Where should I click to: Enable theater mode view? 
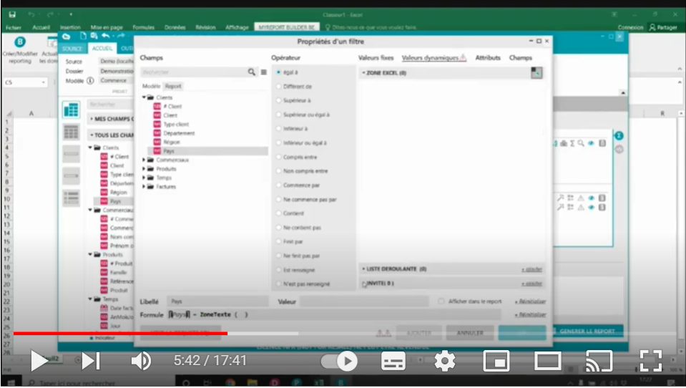coord(548,361)
